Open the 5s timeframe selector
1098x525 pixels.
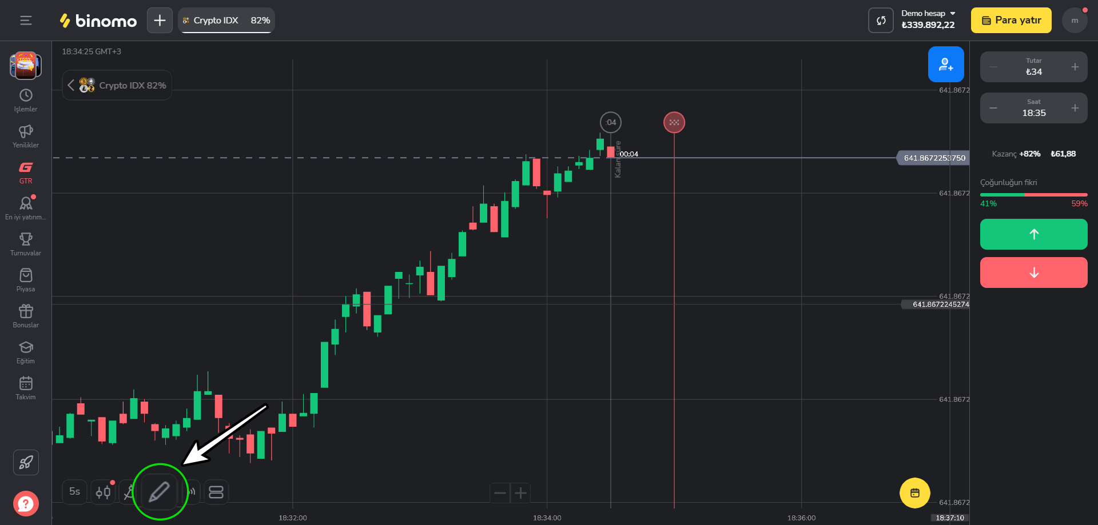pyautogui.click(x=75, y=492)
